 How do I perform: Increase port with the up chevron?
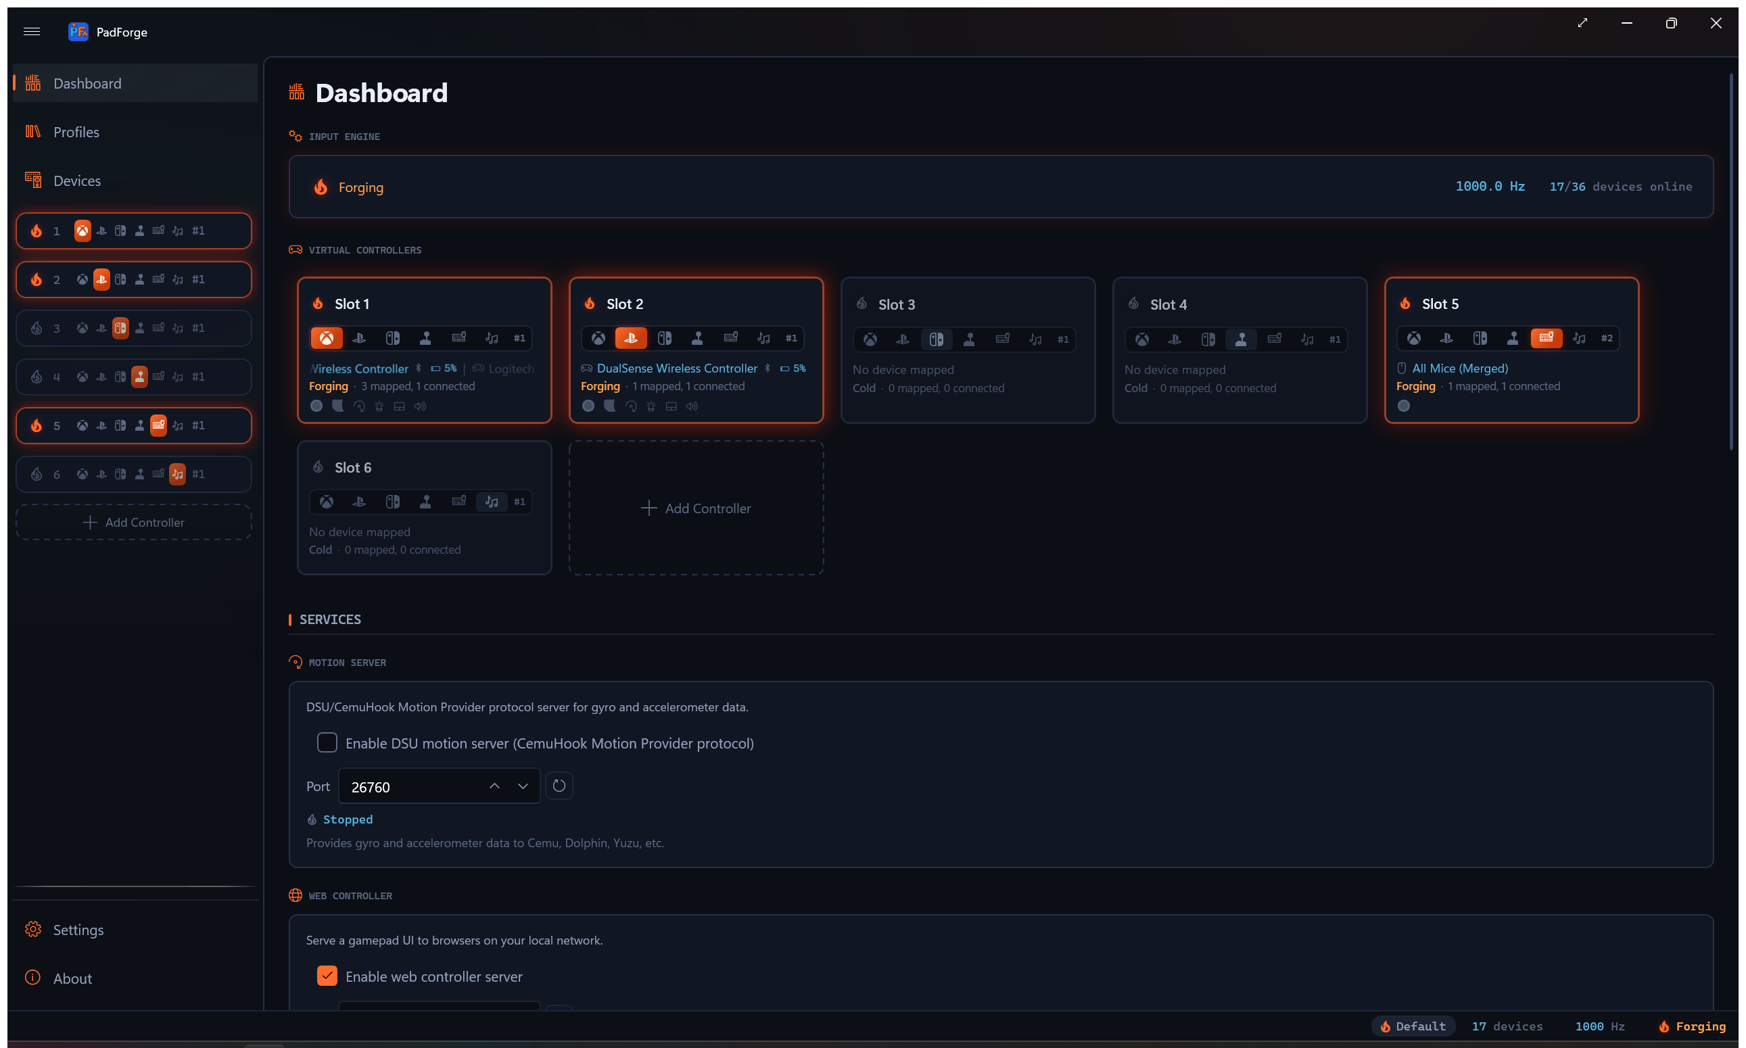[x=495, y=787]
